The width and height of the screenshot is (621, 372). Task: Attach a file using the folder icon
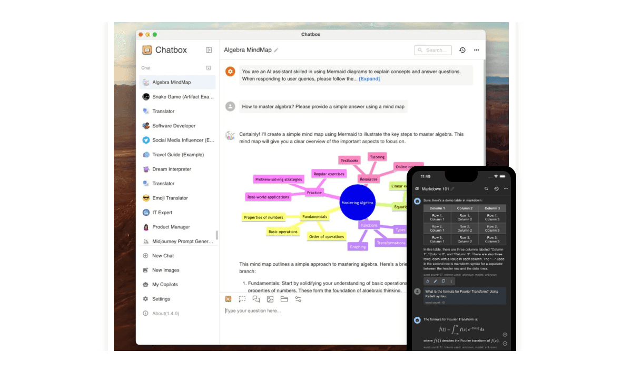(x=284, y=299)
